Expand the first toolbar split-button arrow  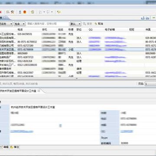(x=44, y=12)
